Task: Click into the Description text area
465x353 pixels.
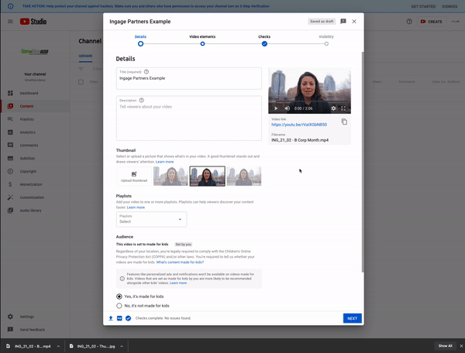Action: tap(189, 118)
